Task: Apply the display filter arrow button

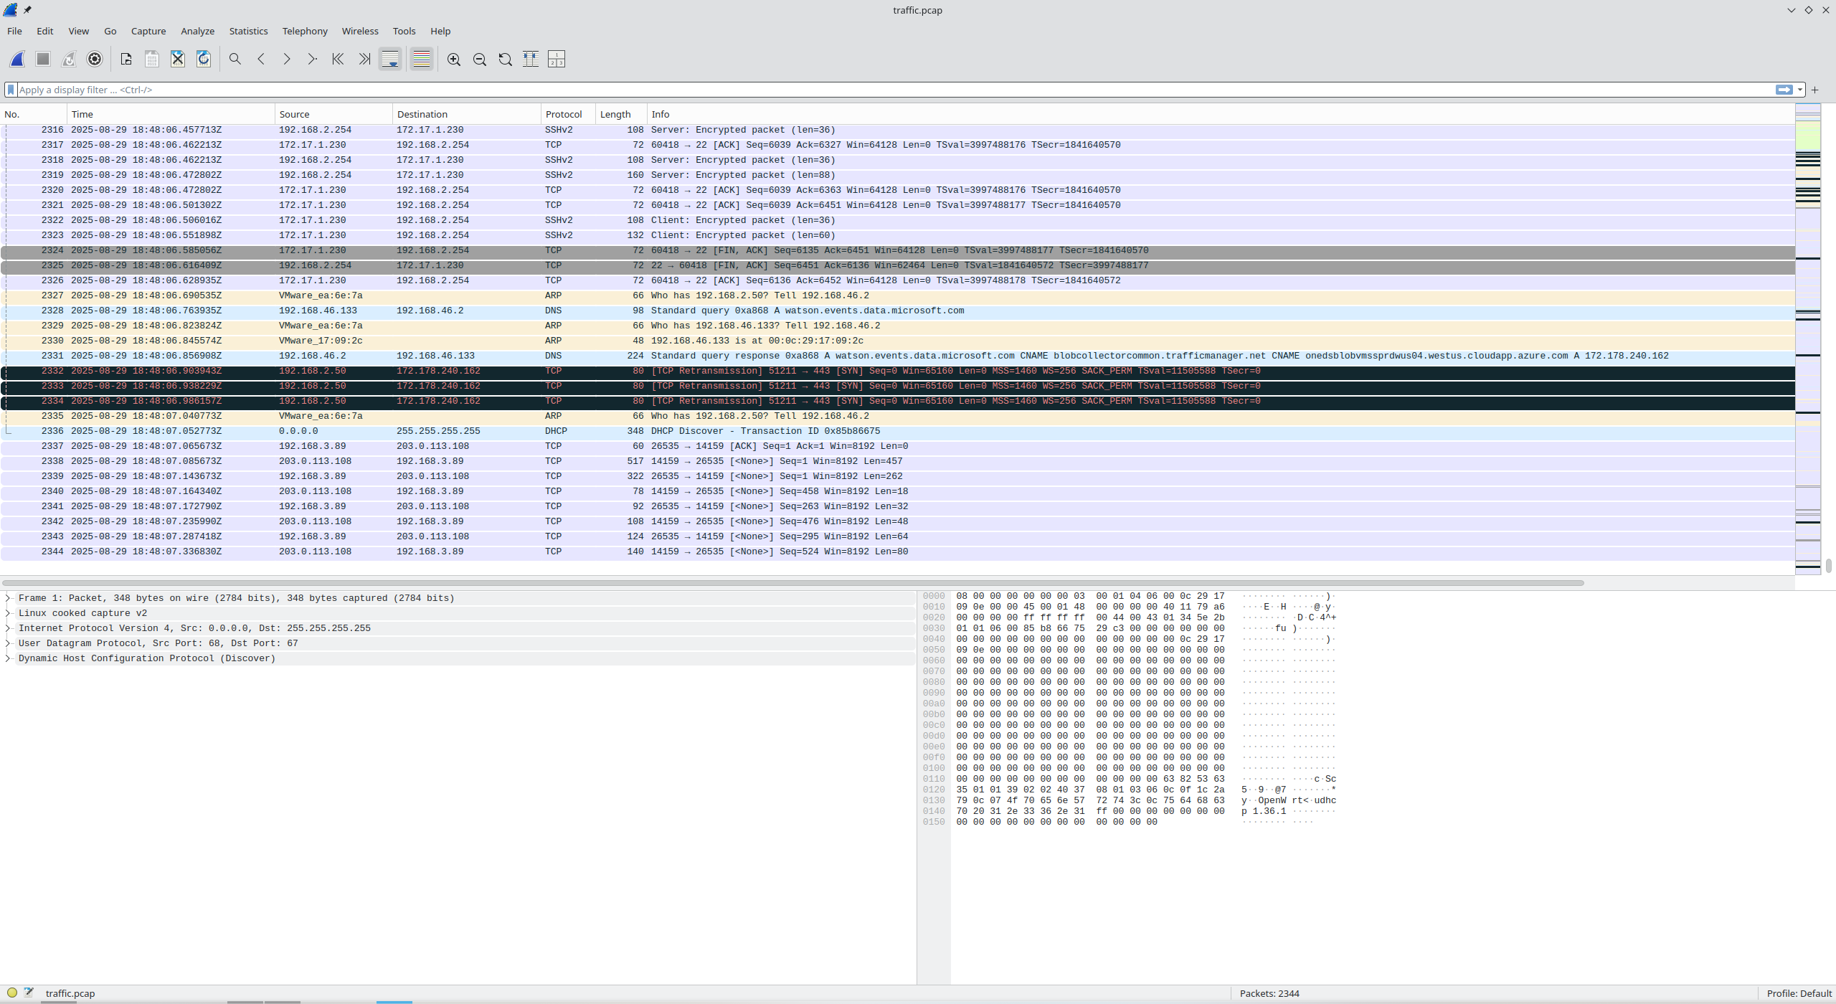Action: 1784,90
